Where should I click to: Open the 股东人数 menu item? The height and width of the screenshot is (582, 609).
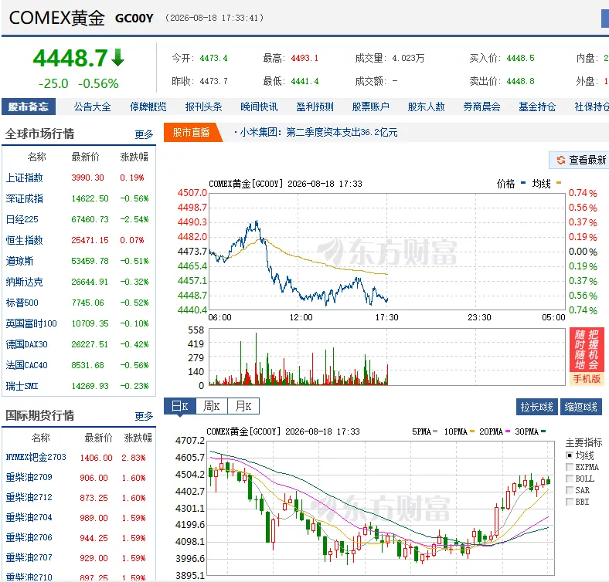click(x=426, y=107)
